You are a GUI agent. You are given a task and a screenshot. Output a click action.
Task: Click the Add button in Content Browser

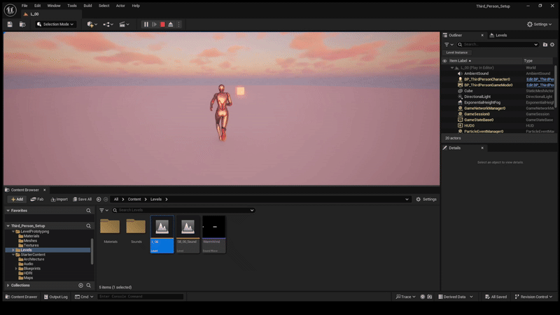(x=16, y=199)
